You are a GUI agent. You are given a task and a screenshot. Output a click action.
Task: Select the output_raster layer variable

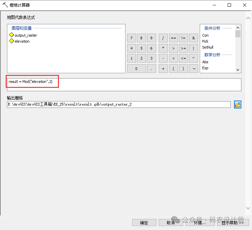(26, 35)
